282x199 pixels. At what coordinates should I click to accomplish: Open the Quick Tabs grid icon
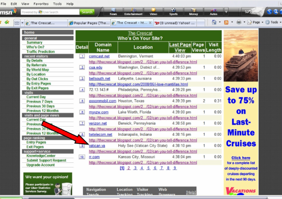click(x=17, y=23)
